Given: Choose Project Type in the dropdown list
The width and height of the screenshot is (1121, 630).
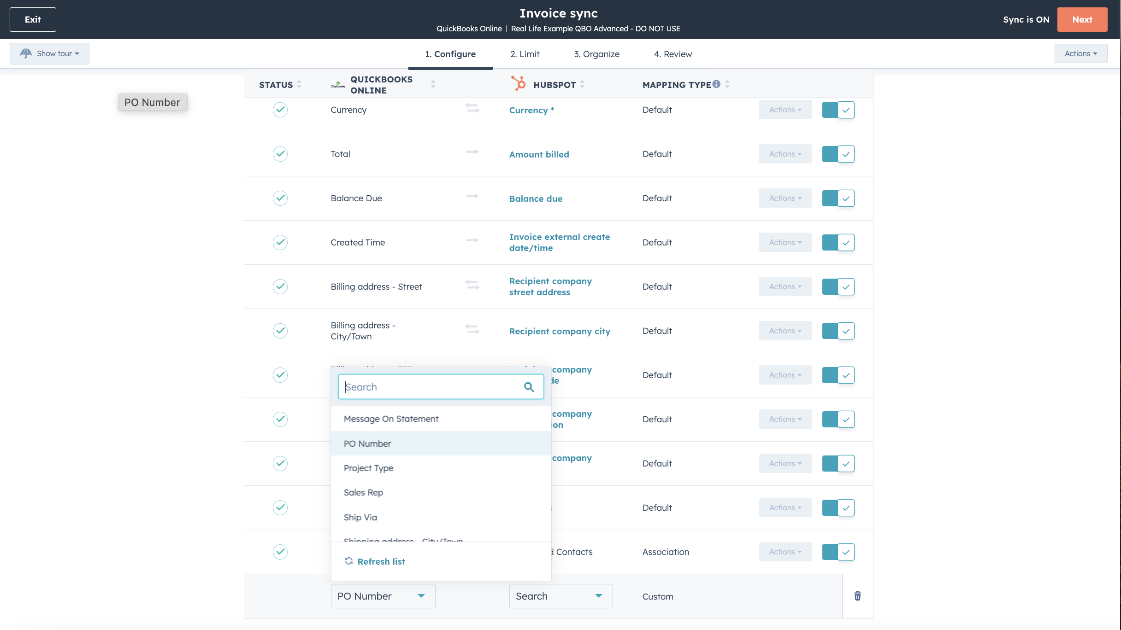Looking at the screenshot, I should [x=441, y=468].
